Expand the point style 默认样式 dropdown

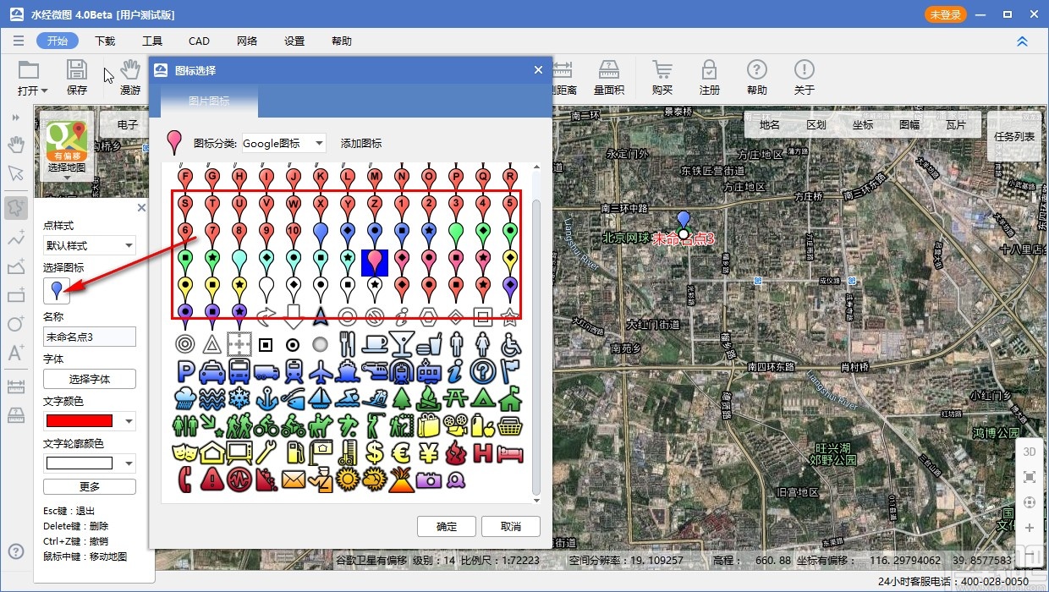(x=90, y=245)
